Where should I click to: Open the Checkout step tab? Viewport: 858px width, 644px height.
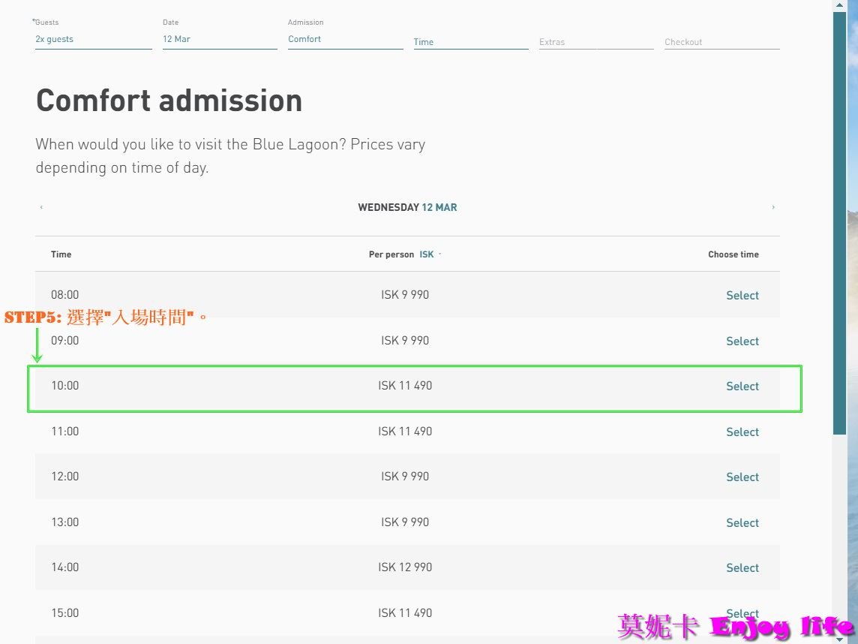pos(721,42)
